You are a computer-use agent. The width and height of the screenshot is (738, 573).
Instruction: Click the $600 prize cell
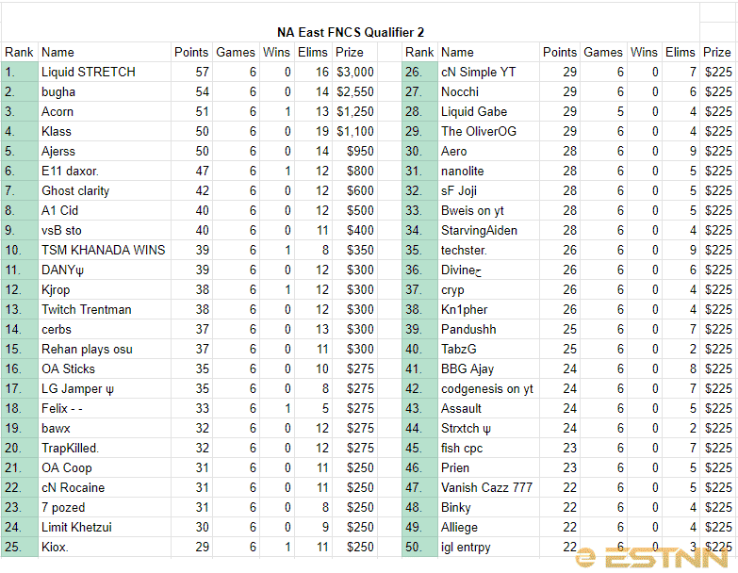point(355,190)
